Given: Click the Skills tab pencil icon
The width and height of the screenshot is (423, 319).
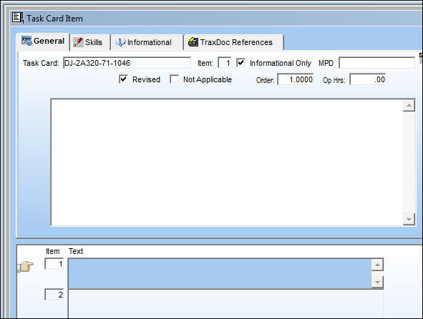Looking at the screenshot, I should coord(78,42).
